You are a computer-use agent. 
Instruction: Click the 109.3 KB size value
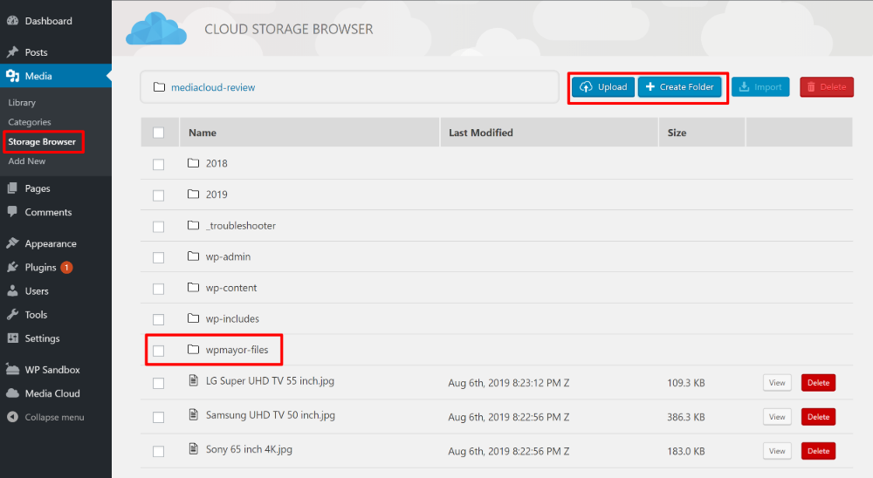coord(686,383)
